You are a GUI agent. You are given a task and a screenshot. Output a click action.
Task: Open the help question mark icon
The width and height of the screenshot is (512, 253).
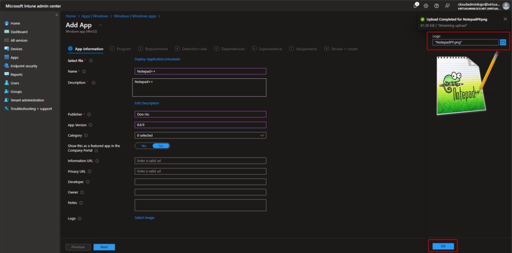436,6
